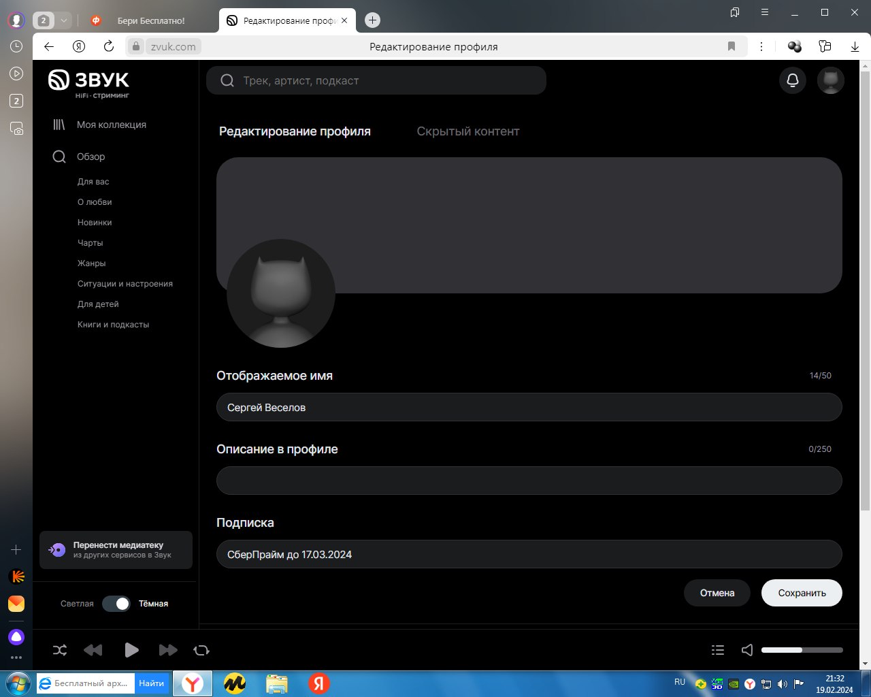The image size is (871, 697).
Task: Open Моя коллекция in the sidebar
Action: (111, 125)
